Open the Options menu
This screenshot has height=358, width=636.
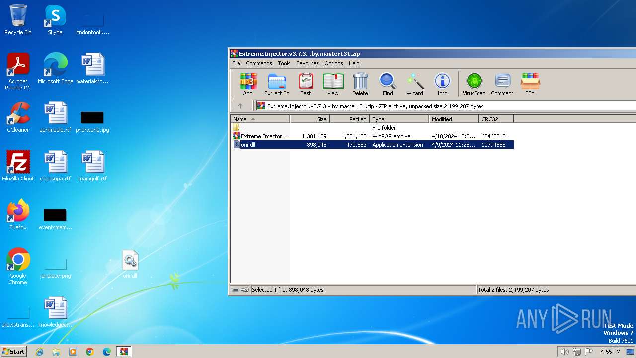(334, 63)
